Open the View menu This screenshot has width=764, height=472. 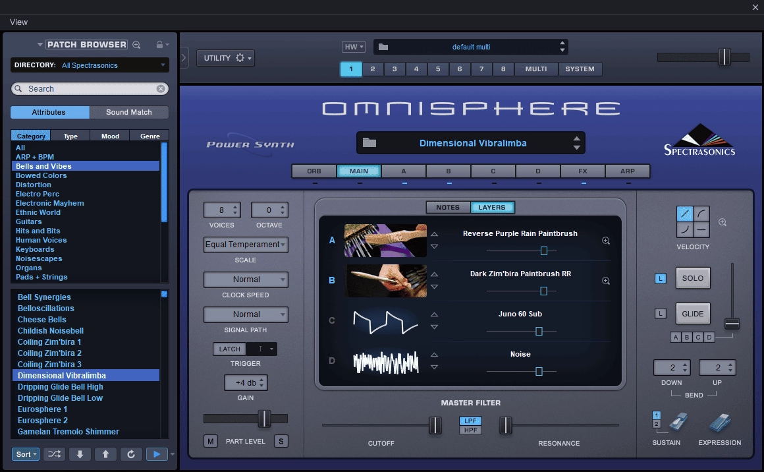(18, 22)
